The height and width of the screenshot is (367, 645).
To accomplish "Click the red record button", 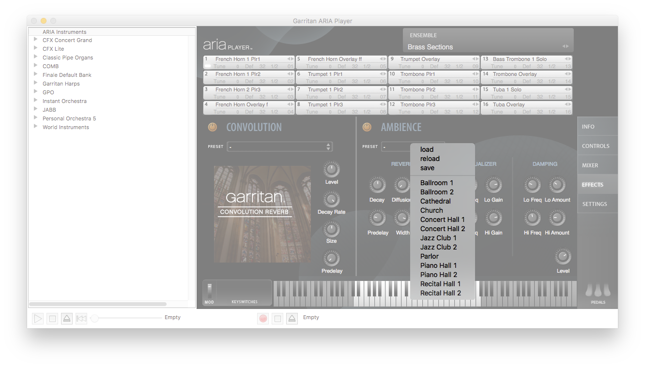I will [263, 319].
